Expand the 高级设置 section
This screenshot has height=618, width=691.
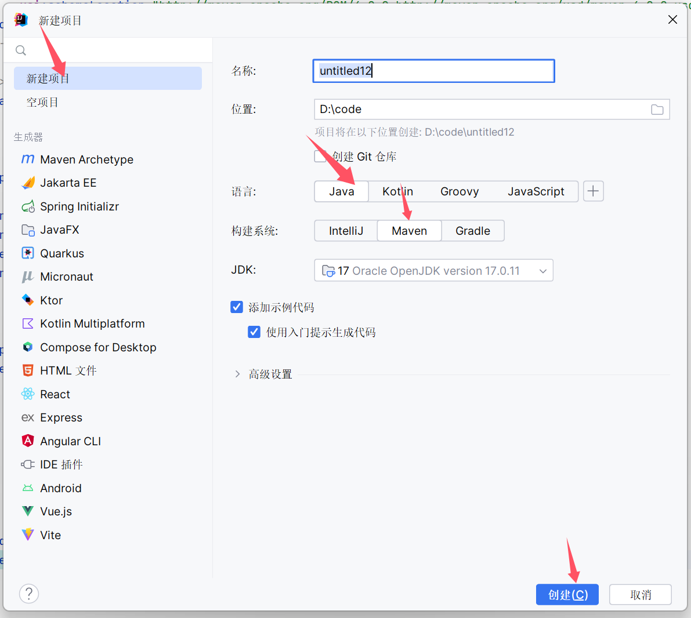[x=237, y=374]
